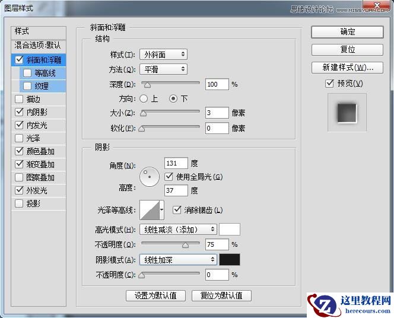
Task: Click the white highlight color swatch
Action: 230,229
